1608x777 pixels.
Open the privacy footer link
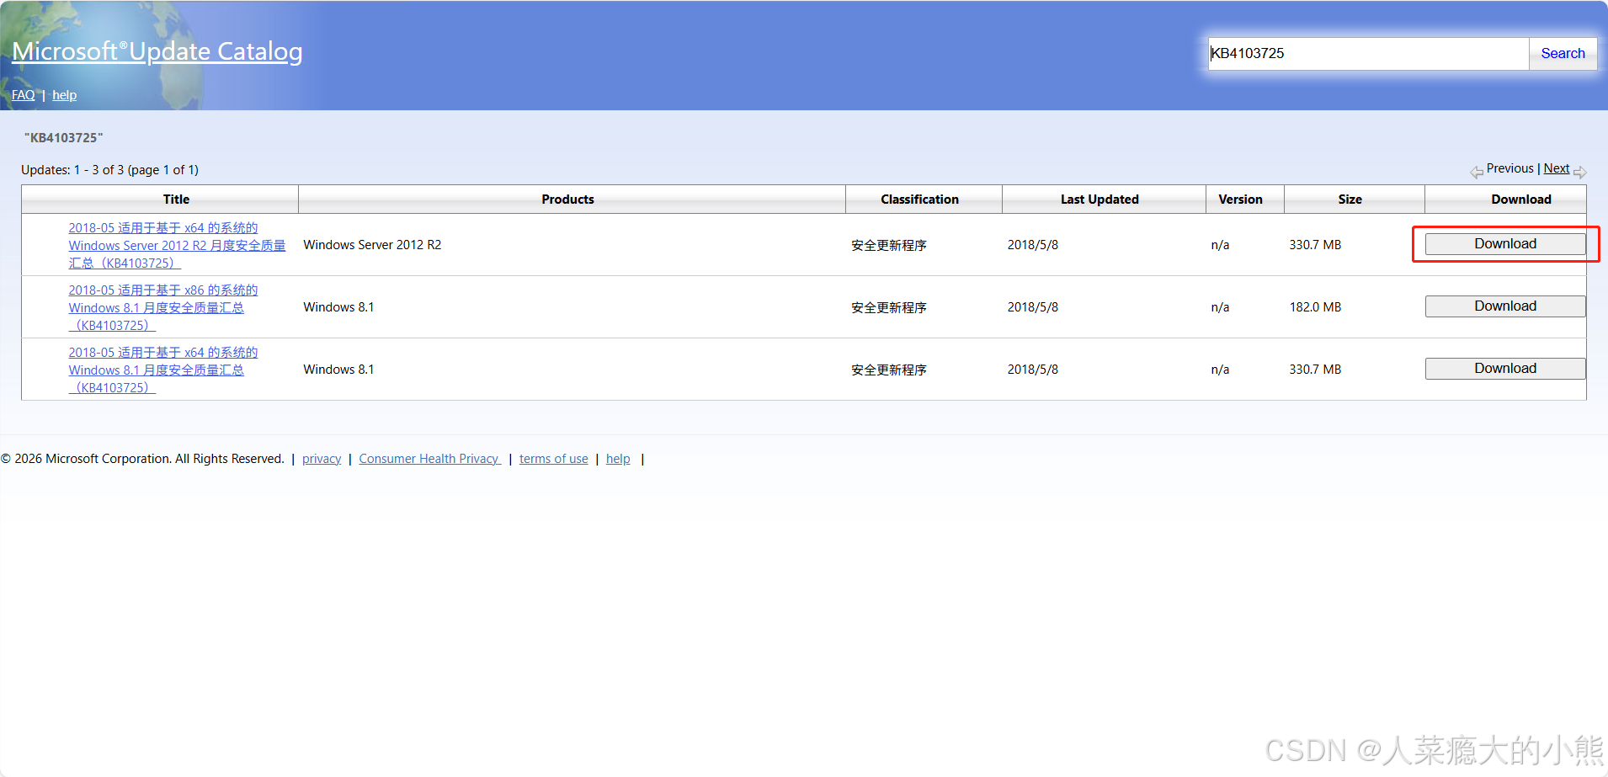[x=322, y=459]
